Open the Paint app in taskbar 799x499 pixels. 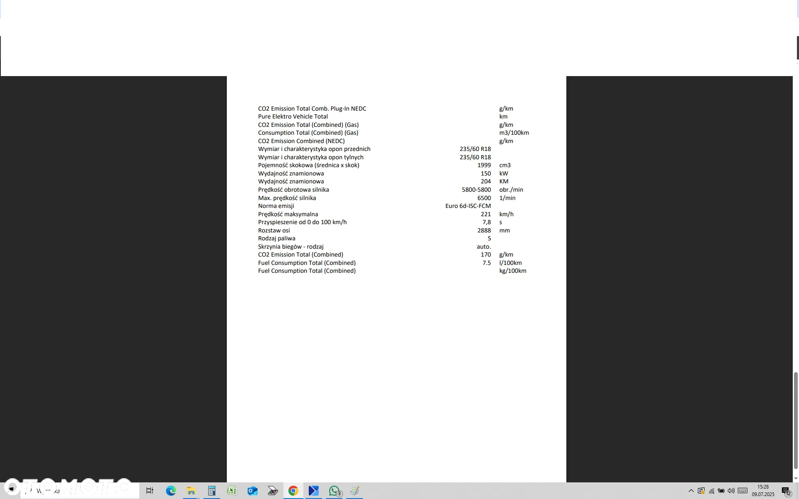coord(355,491)
